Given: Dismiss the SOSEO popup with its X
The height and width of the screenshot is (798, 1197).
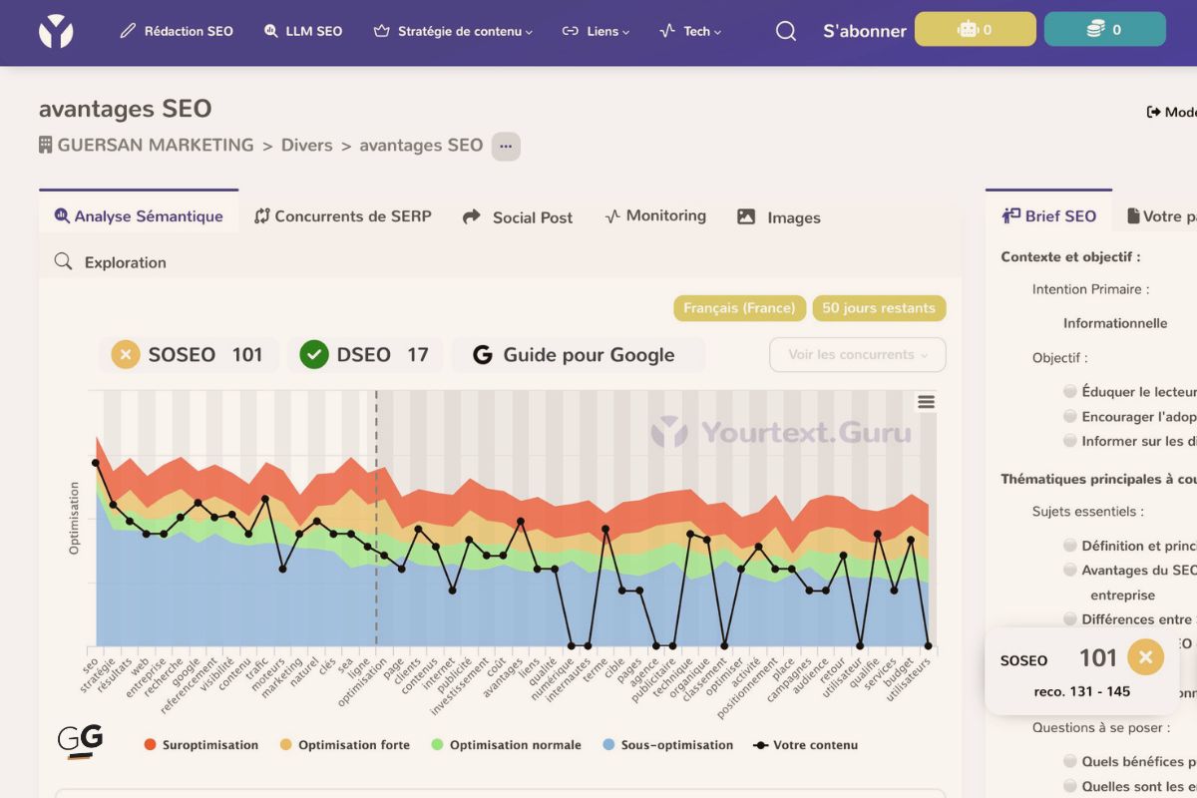Looking at the screenshot, I should point(1145,656).
